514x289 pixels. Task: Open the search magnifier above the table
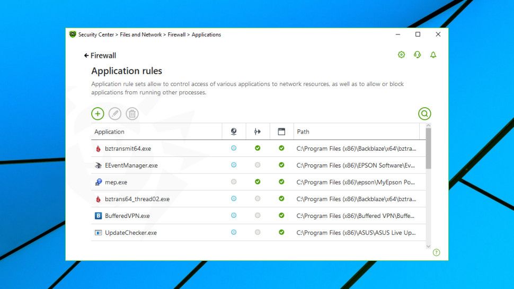pyautogui.click(x=424, y=113)
